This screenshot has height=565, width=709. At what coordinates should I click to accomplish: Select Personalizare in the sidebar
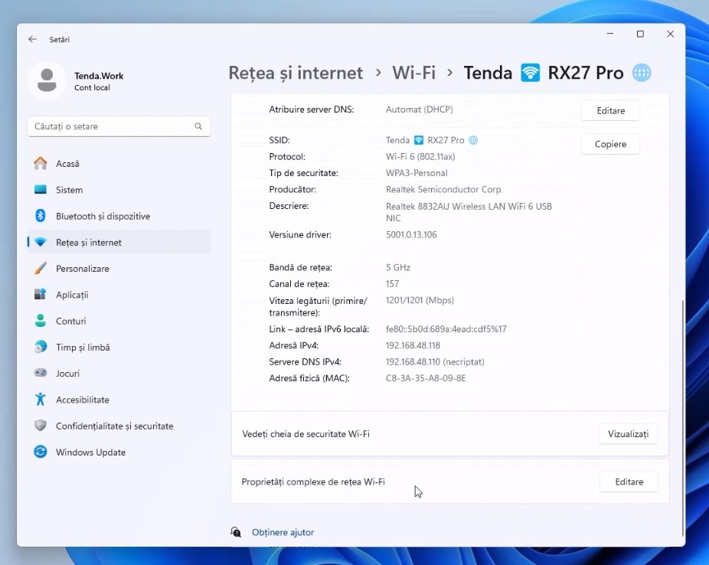click(x=119, y=268)
